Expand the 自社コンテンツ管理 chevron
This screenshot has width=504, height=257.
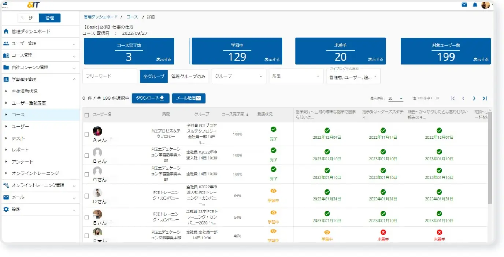[x=74, y=68]
